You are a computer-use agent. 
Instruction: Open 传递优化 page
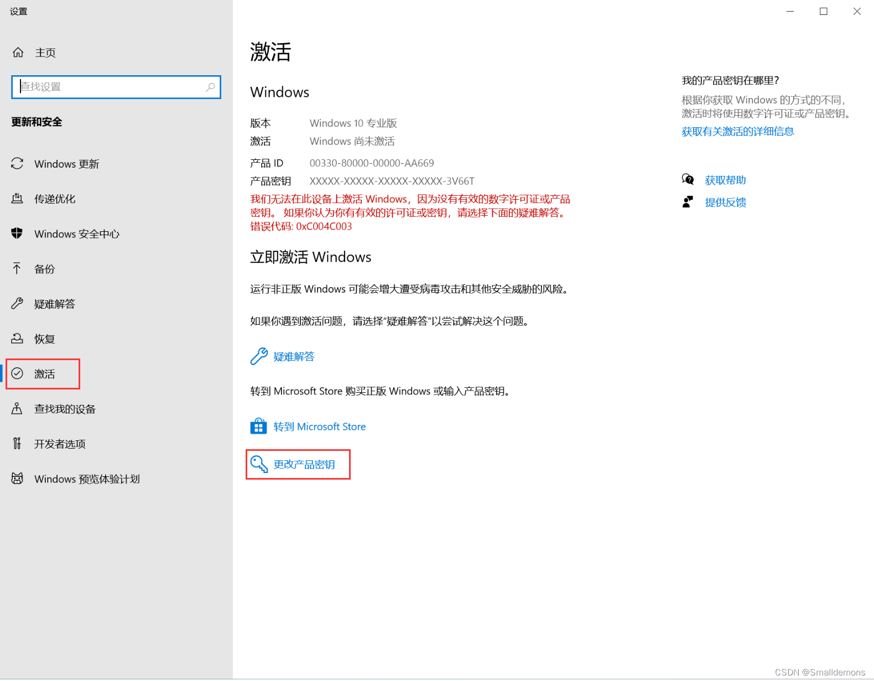tap(55, 199)
